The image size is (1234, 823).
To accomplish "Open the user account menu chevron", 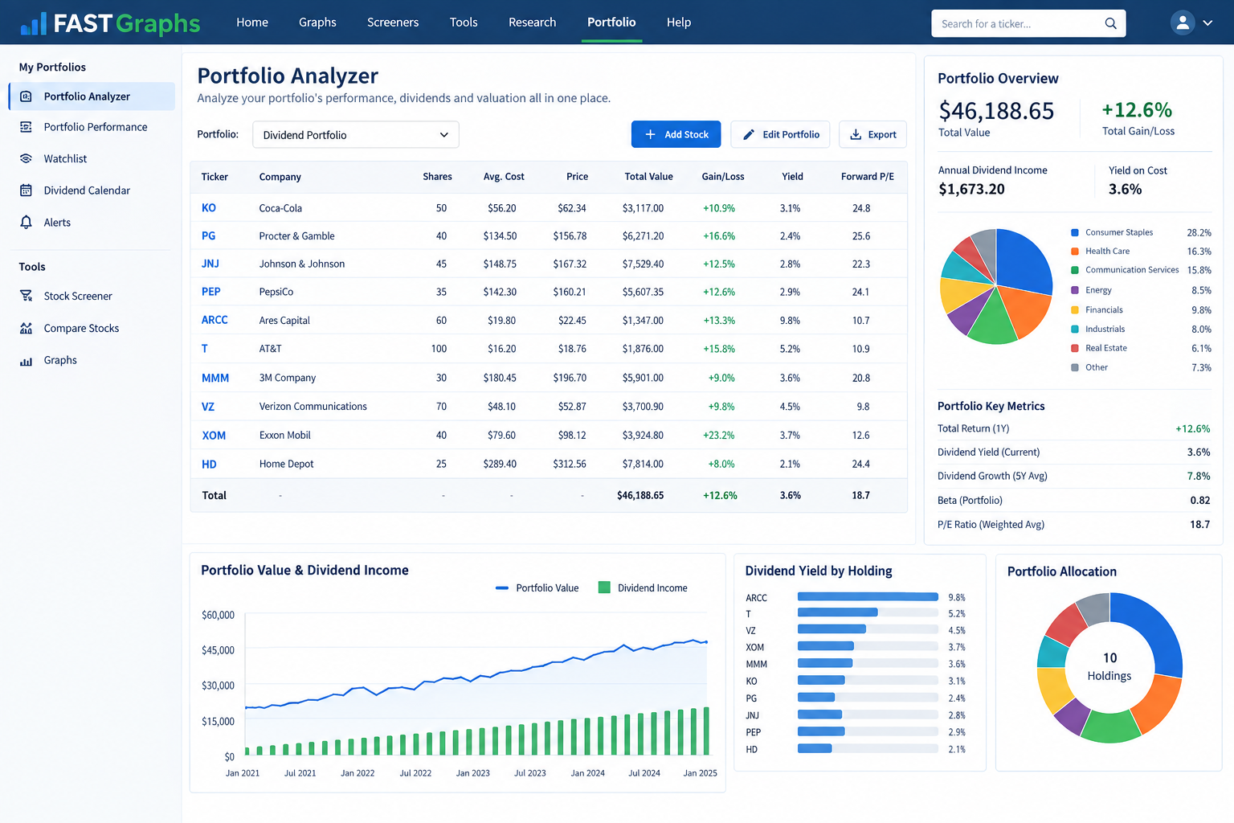I will pyautogui.click(x=1207, y=23).
